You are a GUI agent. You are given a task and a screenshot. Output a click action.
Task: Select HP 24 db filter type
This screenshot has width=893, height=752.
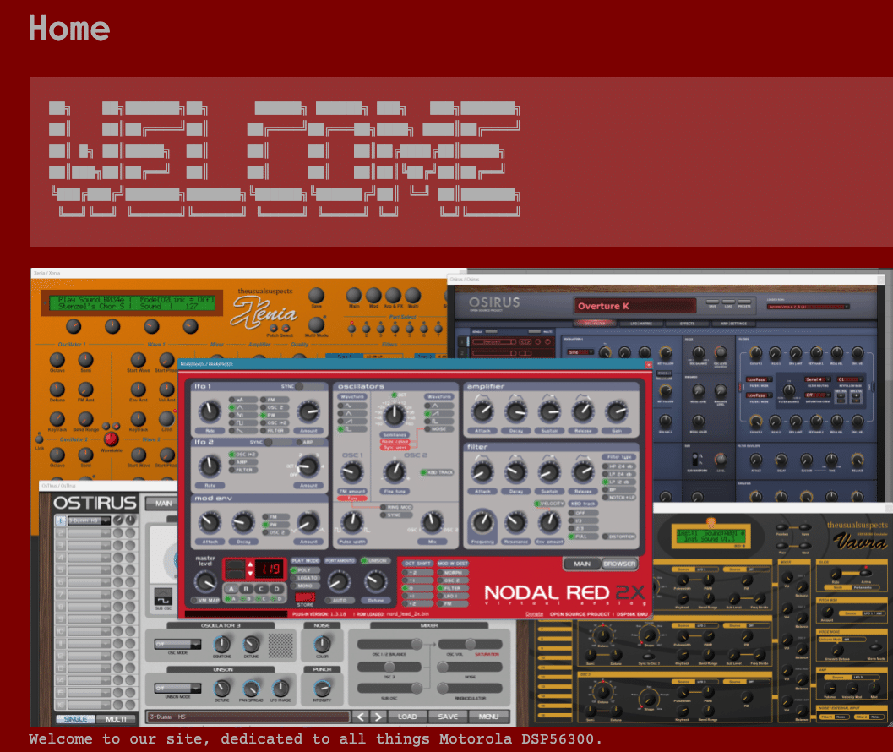point(618,466)
